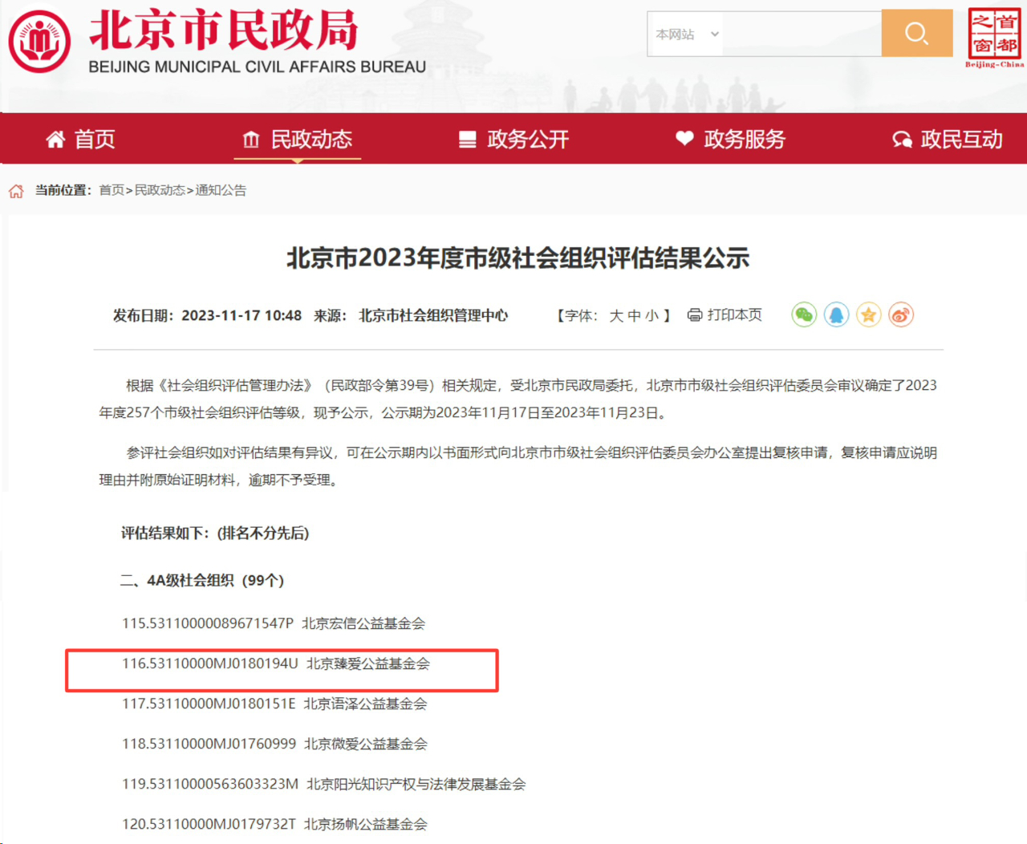Open the 政务公开 navigation menu item

tap(528, 140)
